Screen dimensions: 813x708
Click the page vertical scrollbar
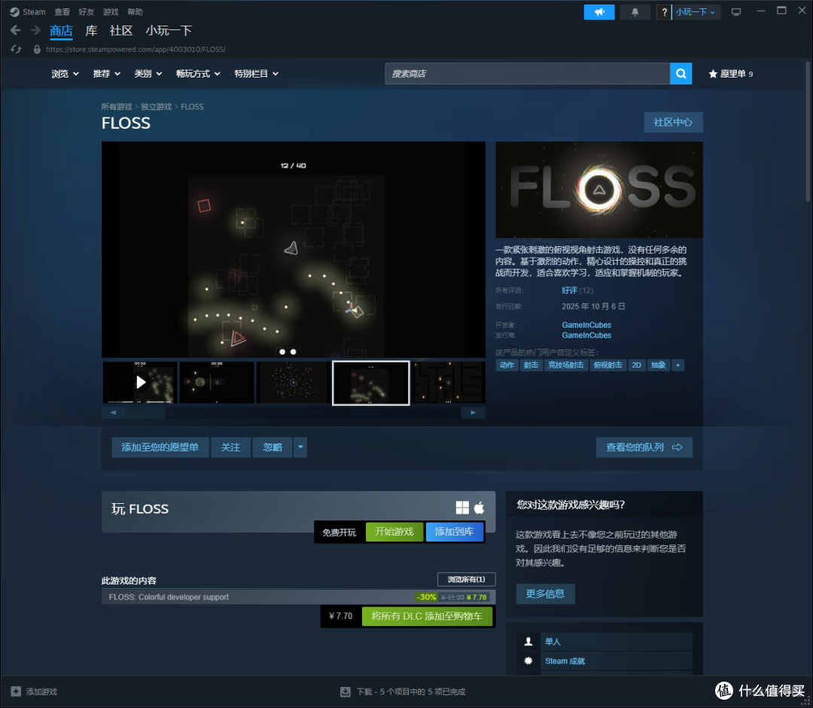click(808, 131)
